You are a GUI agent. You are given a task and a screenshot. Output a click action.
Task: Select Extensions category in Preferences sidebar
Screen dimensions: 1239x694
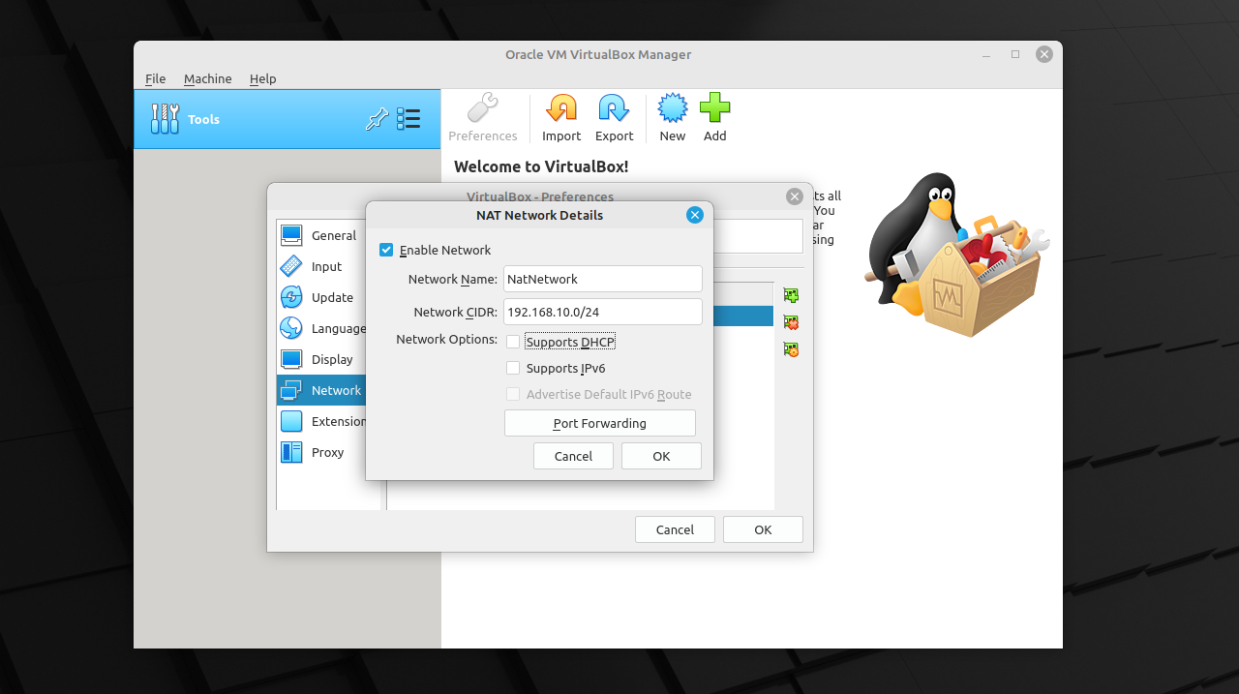tap(321, 421)
